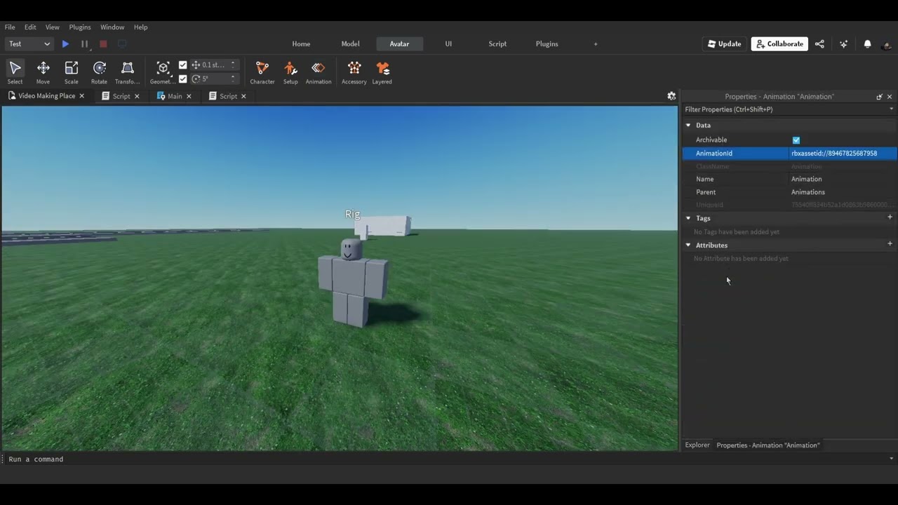Adjust the 5° rotation increment stepper
Image resolution: width=898 pixels, height=505 pixels.
click(233, 79)
